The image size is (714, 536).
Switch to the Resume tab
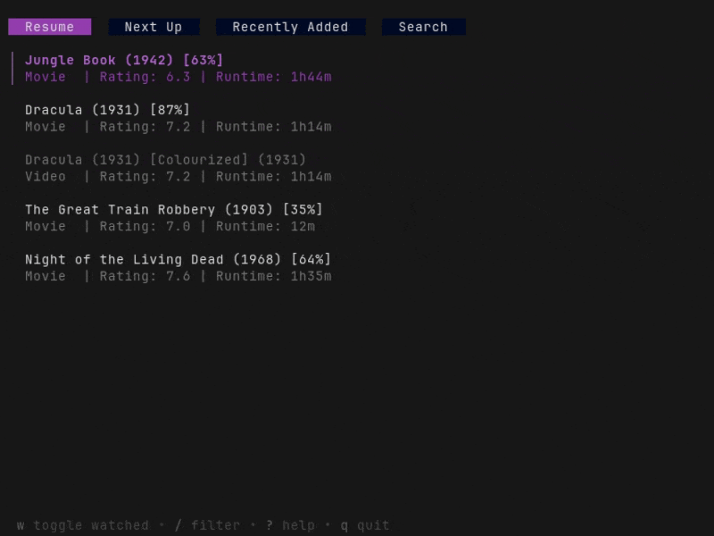point(50,27)
